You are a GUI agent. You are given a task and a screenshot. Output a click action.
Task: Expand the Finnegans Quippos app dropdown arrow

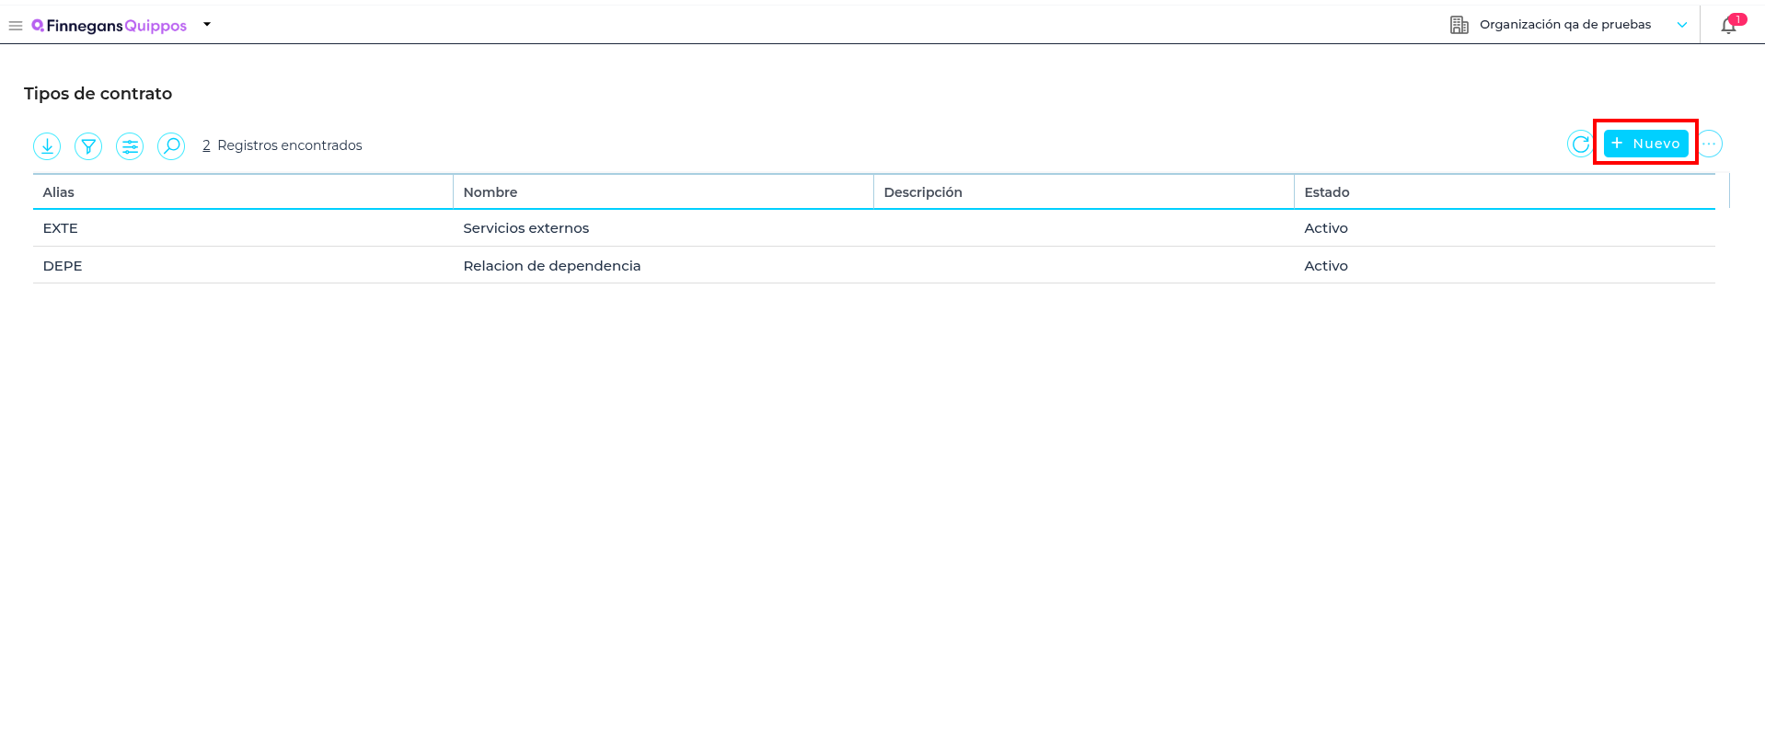tap(207, 25)
